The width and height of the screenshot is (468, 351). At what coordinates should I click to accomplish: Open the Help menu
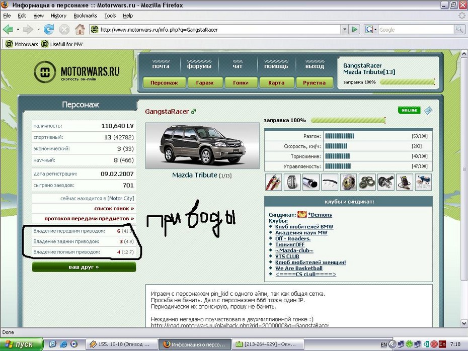click(128, 16)
